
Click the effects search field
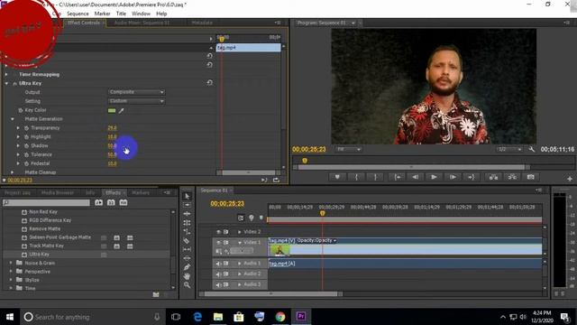[x=46, y=202]
